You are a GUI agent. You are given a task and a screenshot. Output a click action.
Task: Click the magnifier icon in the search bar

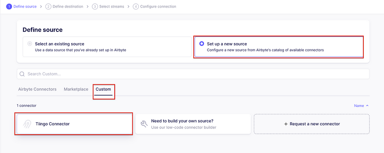click(x=22, y=74)
